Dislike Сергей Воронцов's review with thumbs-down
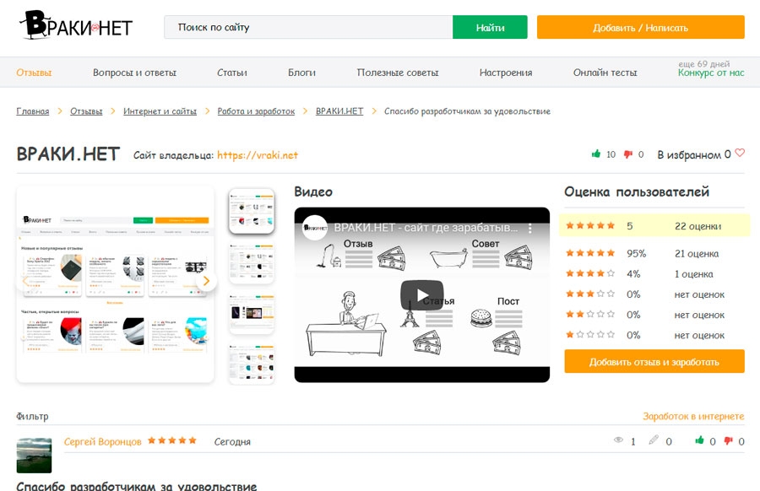760x491 pixels. coord(728,440)
